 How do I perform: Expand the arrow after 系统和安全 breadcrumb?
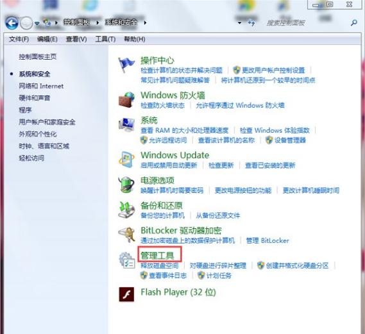coord(145,22)
